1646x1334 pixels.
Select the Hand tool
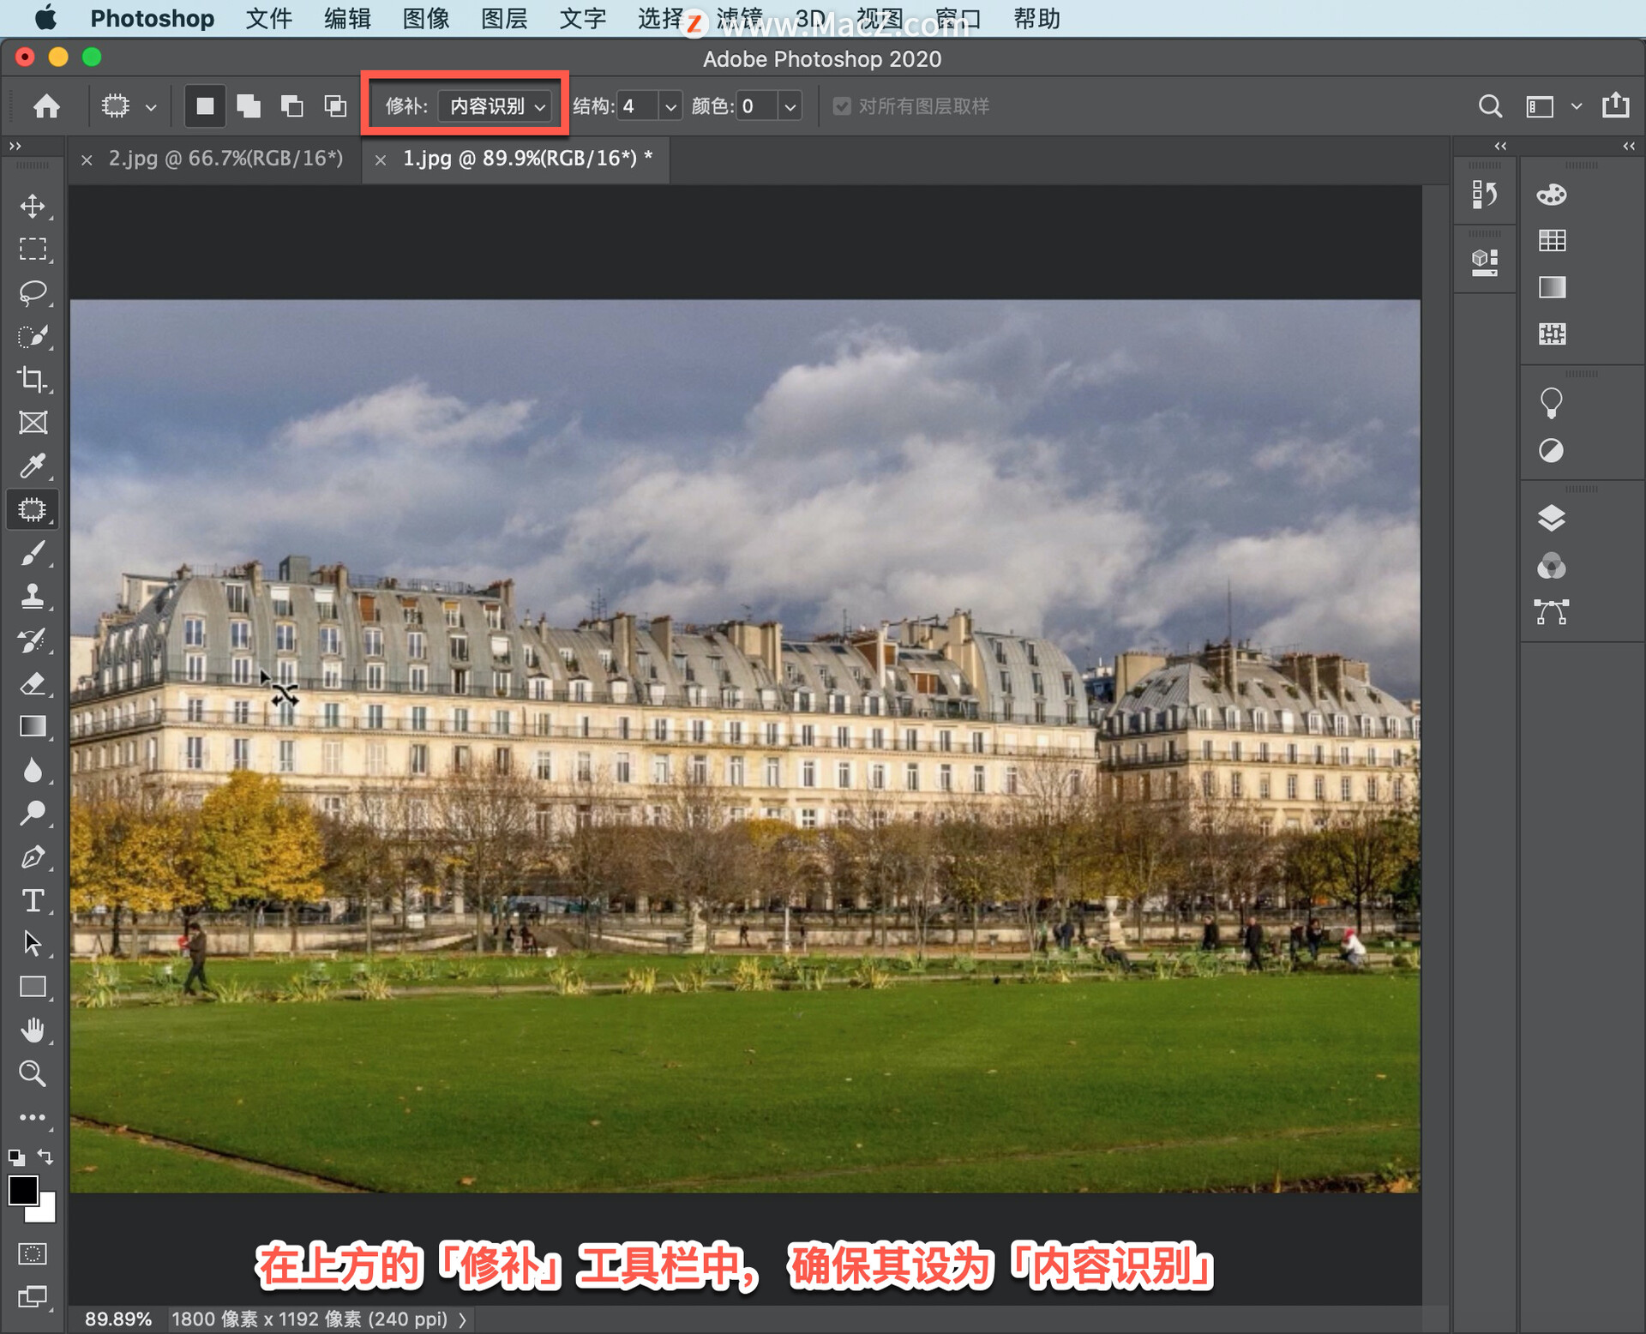(33, 1031)
